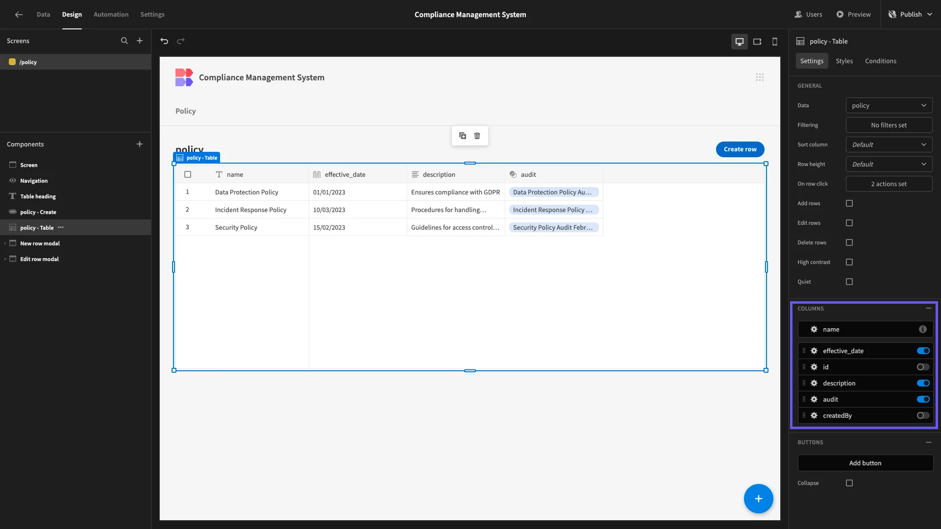Open the app grid menu icon

tap(760, 77)
